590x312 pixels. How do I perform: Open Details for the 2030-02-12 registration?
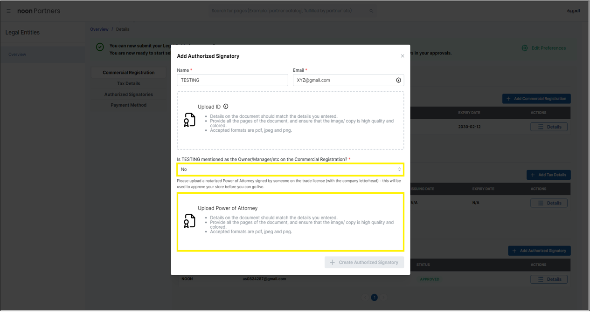pos(548,126)
